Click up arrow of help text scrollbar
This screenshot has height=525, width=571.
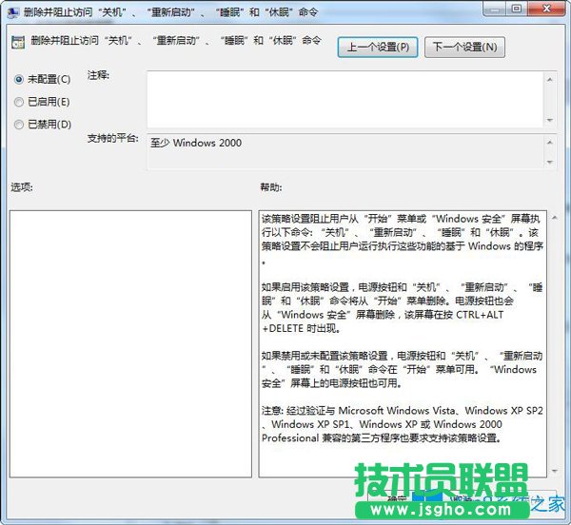555,217
